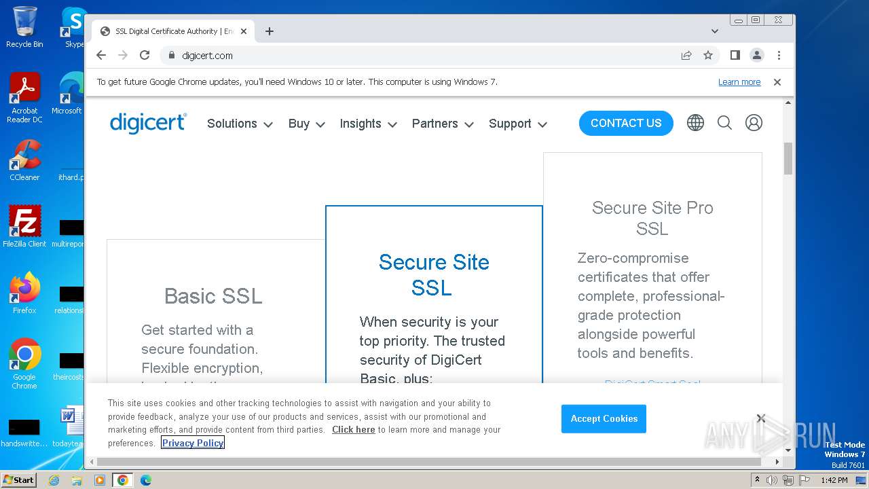Open the Partners navigation menu
The image size is (869, 489).
tap(443, 124)
